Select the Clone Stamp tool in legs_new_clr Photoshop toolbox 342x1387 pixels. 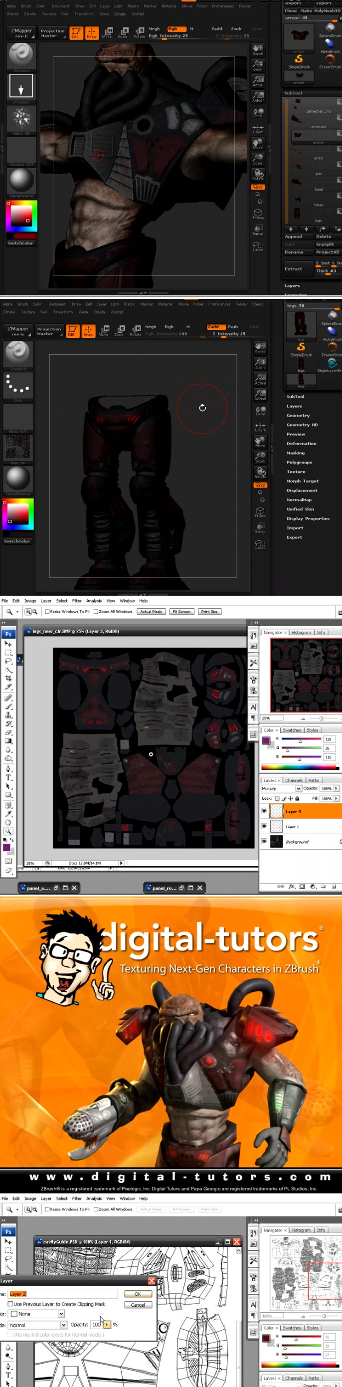(x=8, y=715)
